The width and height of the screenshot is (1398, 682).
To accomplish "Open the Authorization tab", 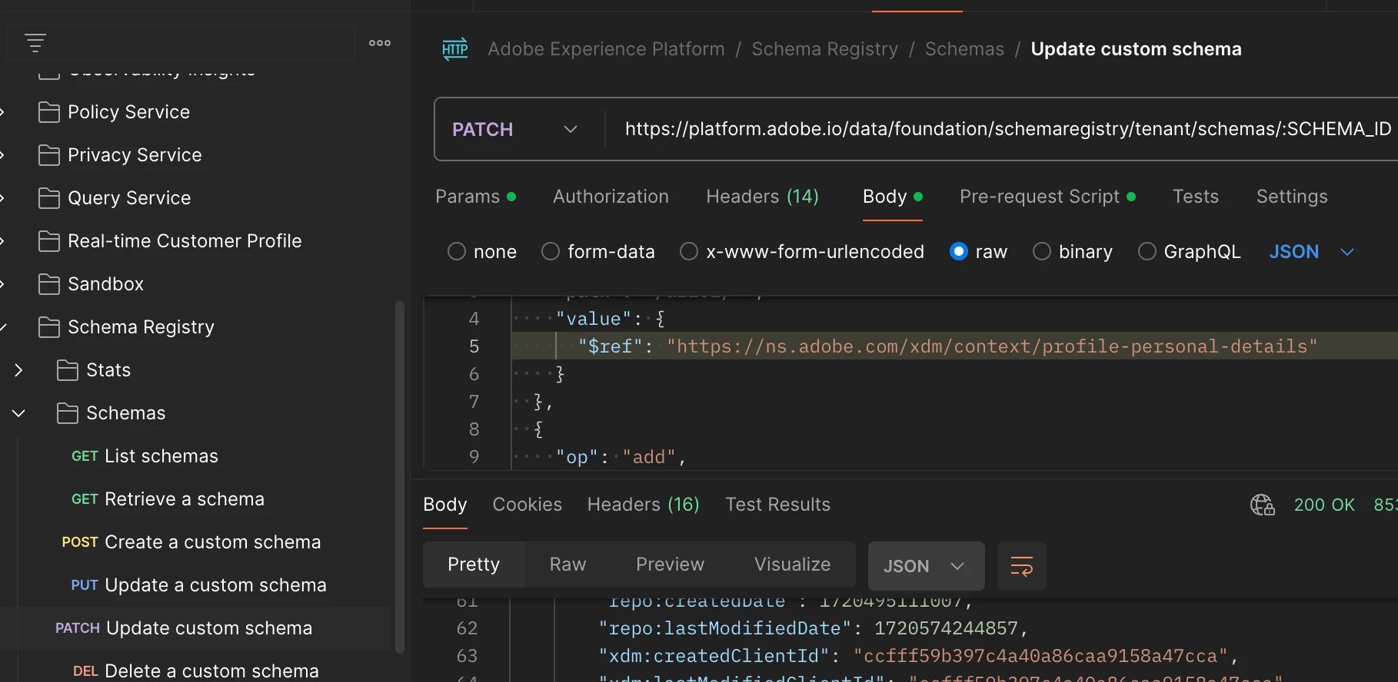I will [x=611, y=197].
